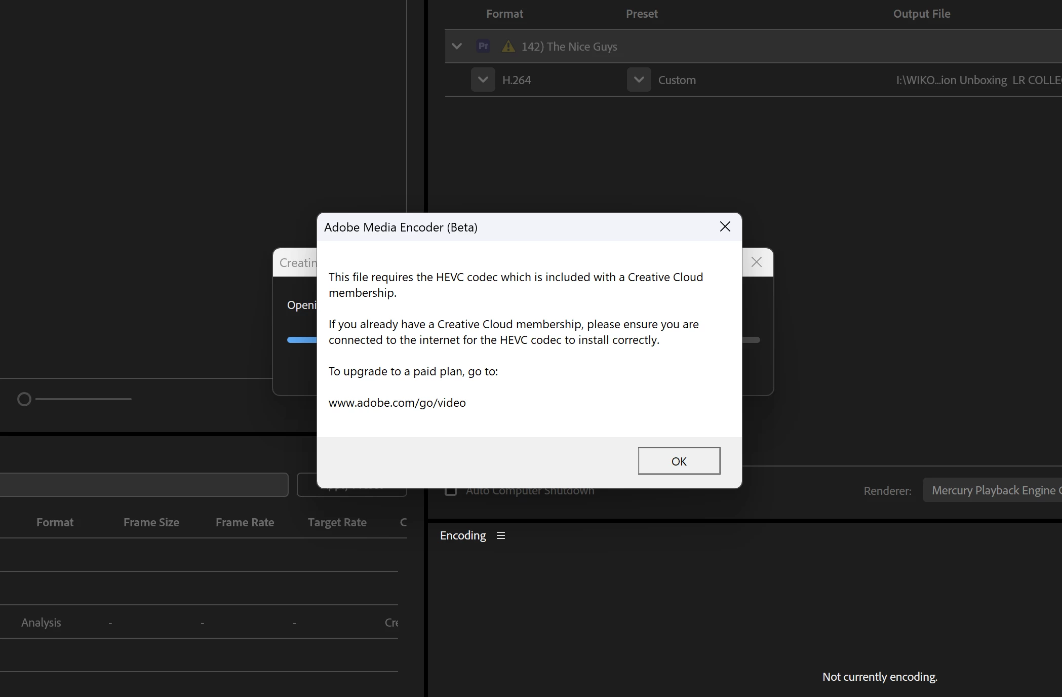This screenshot has width=1062, height=697.
Task: Click the zoom slider handle in left panel
Action: point(24,399)
